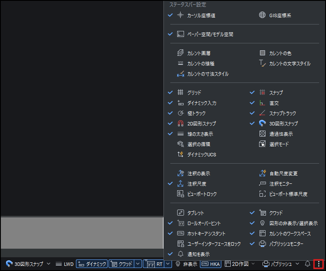Uncheck グリッド in the status bar settings

[x=194, y=93]
